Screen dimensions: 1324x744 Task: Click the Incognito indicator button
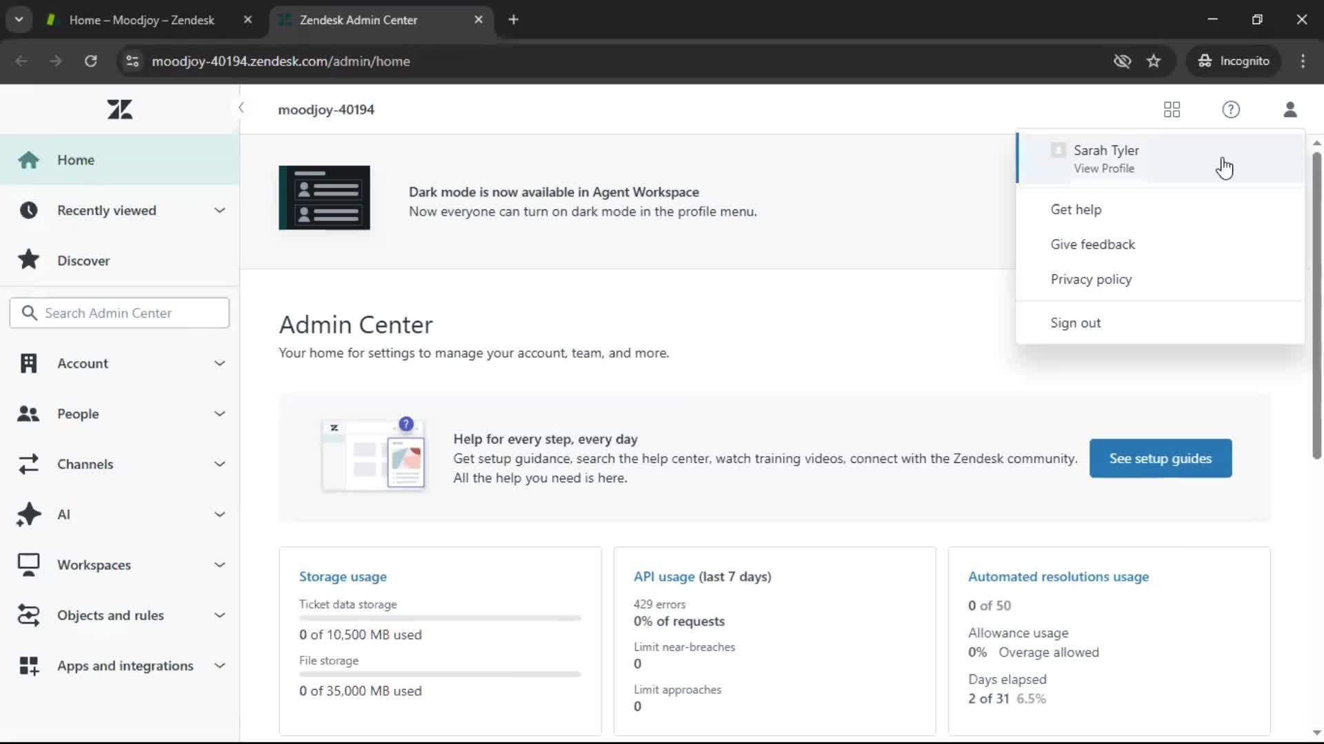(x=1233, y=61)
